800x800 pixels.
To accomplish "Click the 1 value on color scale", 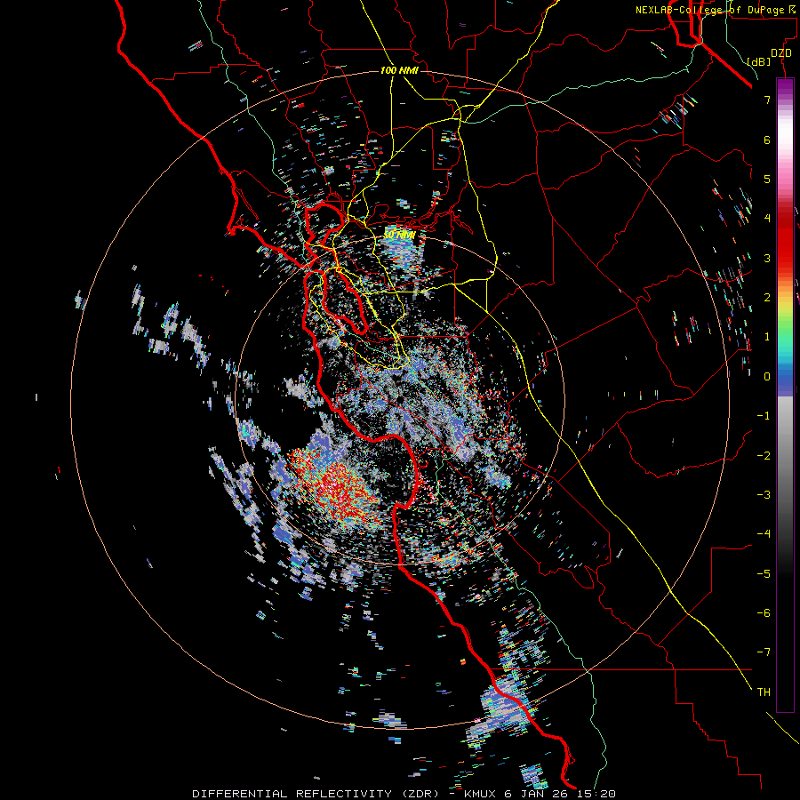I will tap(767, 336).
